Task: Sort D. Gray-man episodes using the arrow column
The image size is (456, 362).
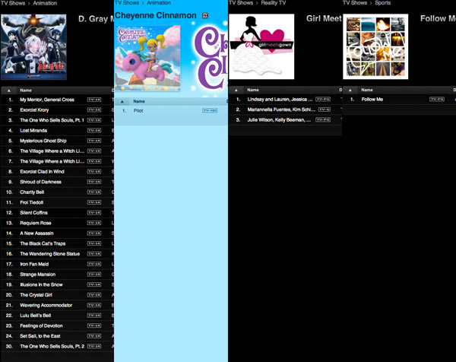Action: (9, 90)
